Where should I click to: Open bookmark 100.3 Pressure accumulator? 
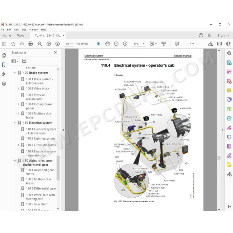[35, 97]
